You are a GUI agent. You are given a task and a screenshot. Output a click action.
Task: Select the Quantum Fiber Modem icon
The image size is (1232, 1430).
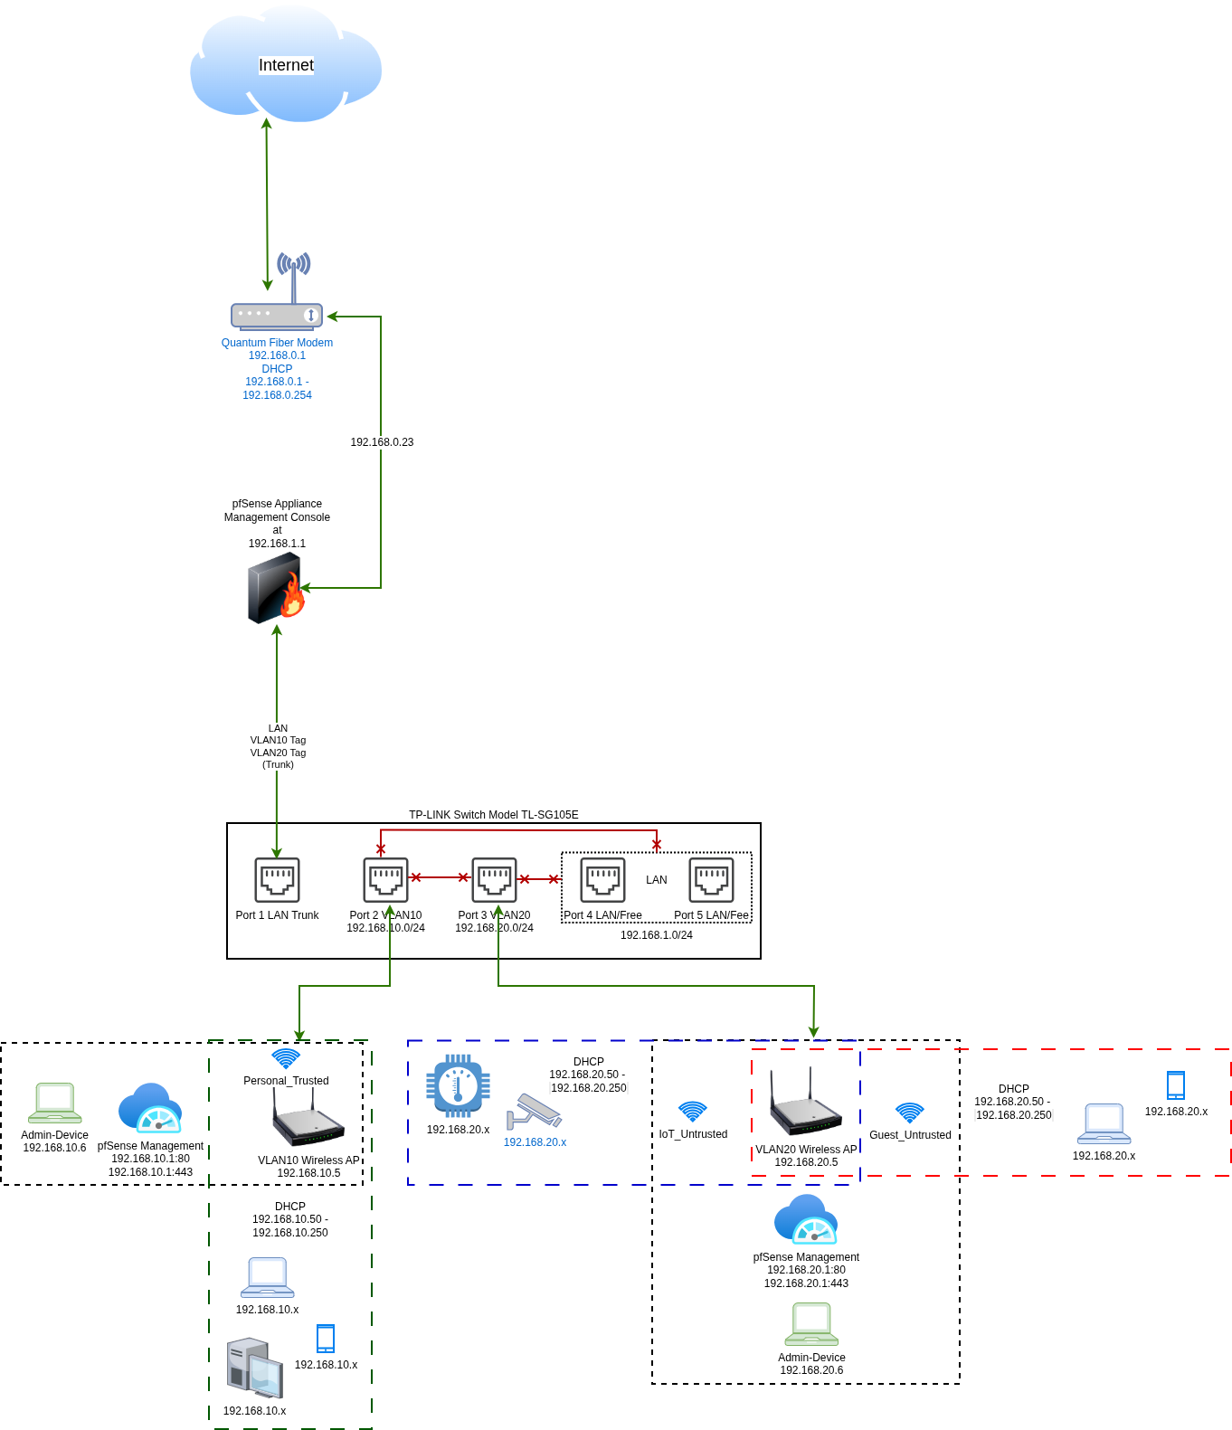point(277,291)
